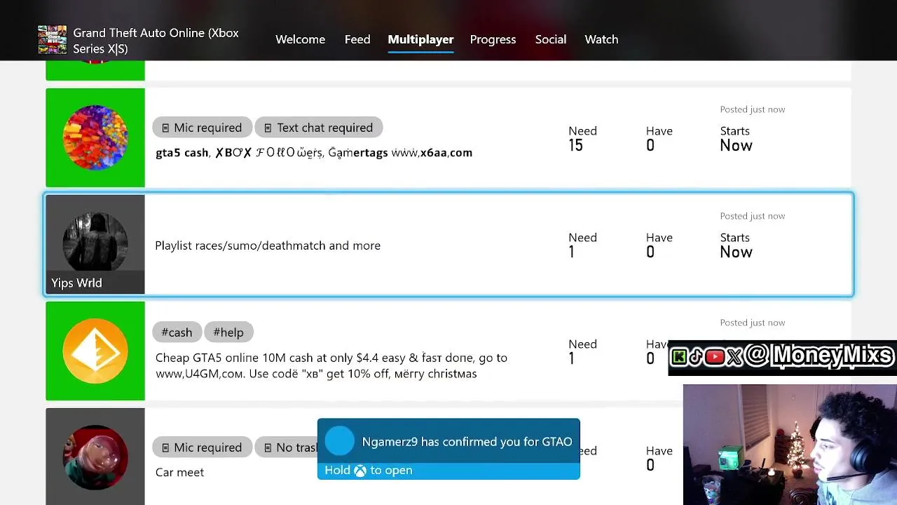Click the Xbox button icon in Hold to open
This screenshot has height=505, width=897.
[360, 471]
